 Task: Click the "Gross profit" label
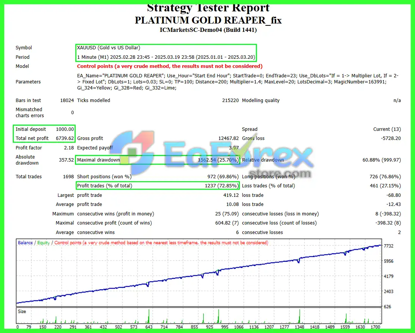tap(90, 138)
